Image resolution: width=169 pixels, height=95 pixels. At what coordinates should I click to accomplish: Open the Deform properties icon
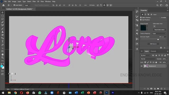pos(145,15)
